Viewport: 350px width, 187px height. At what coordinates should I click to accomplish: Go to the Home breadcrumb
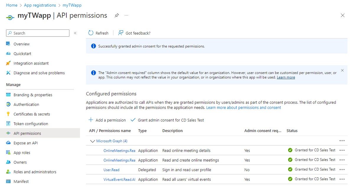pyautogui.click(x=12, y=5)
